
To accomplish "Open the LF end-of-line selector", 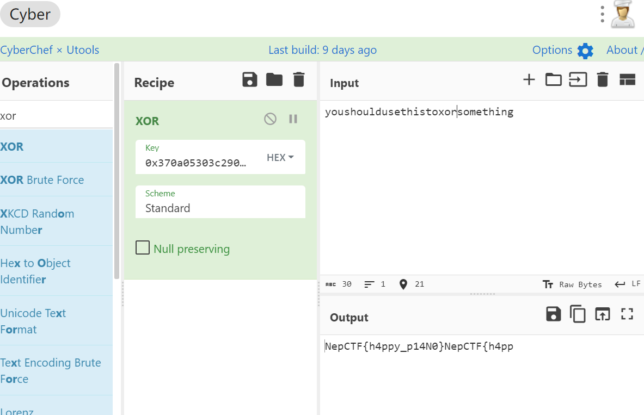I will coord(628,284).
